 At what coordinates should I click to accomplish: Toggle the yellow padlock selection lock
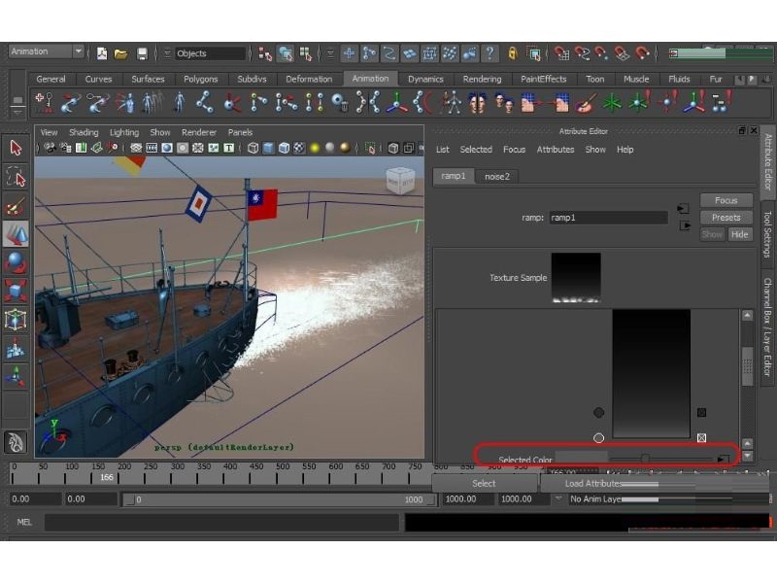[513, 53]
